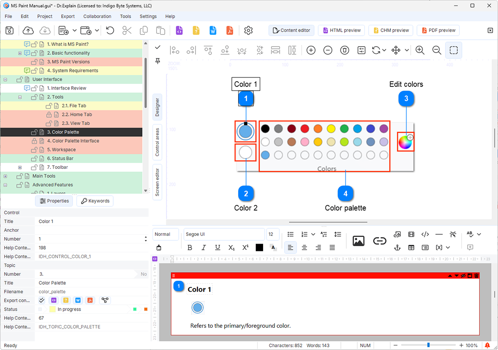
Task: Open the Collaboration menu
Action: [97, 16]
